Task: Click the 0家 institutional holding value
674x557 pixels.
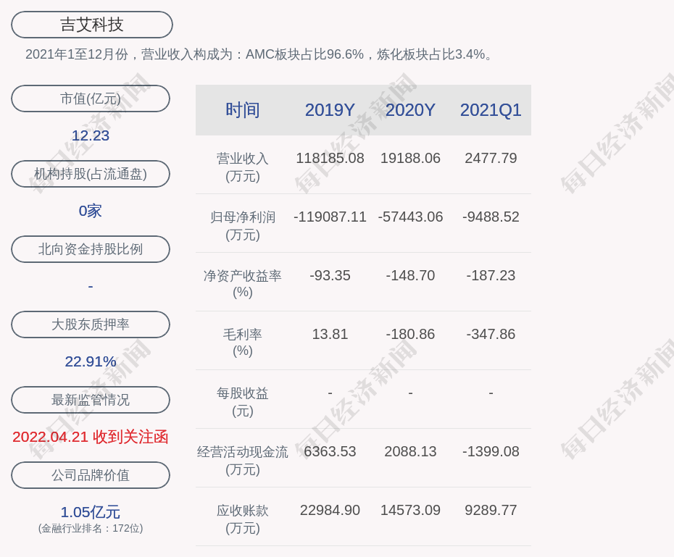Action: [x=91, y=211]
